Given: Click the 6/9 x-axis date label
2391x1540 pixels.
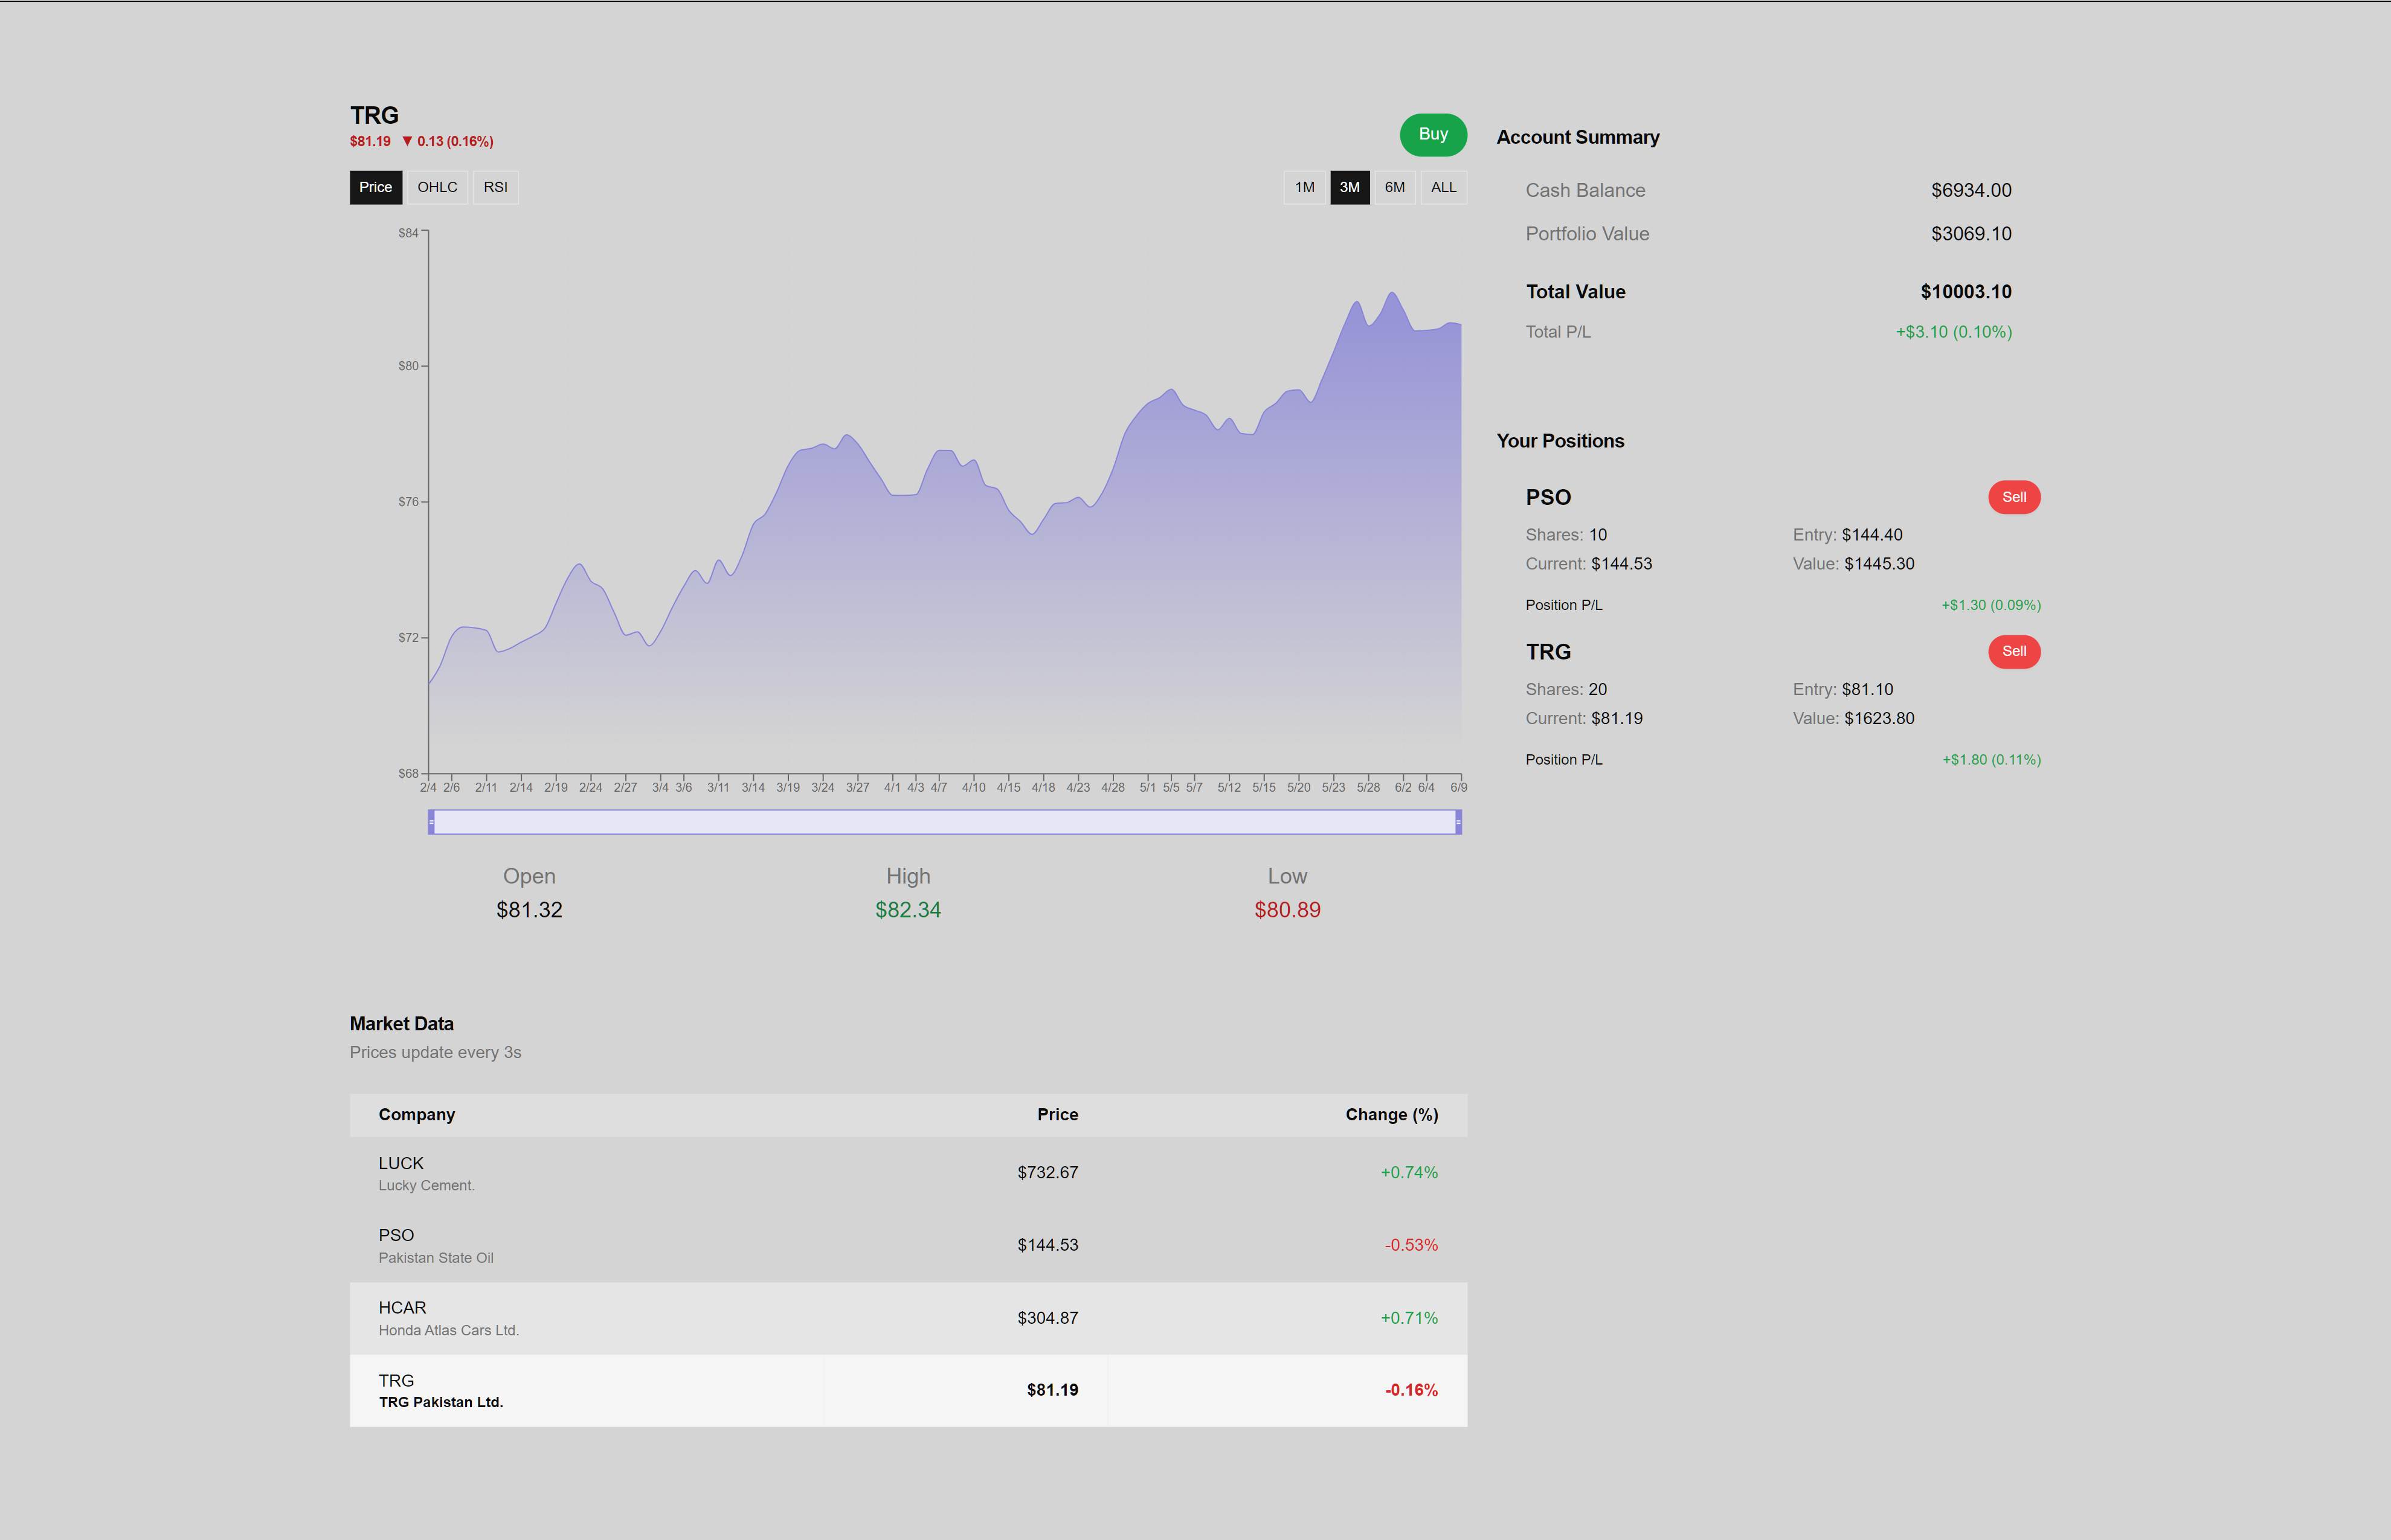Looking at the screenshot, I should tap(1458, 788).
